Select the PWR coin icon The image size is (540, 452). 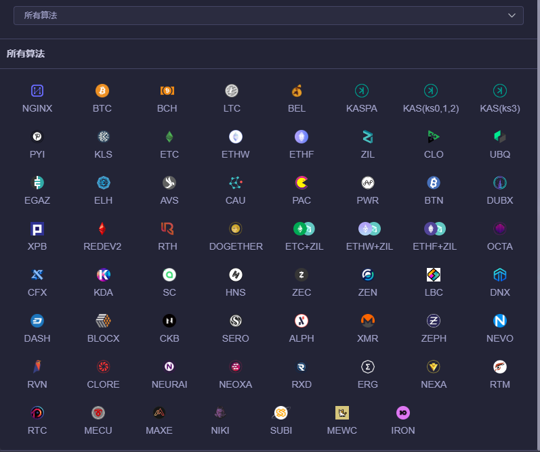coord(368,183)
